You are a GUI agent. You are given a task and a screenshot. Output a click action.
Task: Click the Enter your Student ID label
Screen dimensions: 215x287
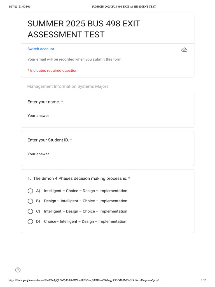pyautogui.click(x=48, y=140)
